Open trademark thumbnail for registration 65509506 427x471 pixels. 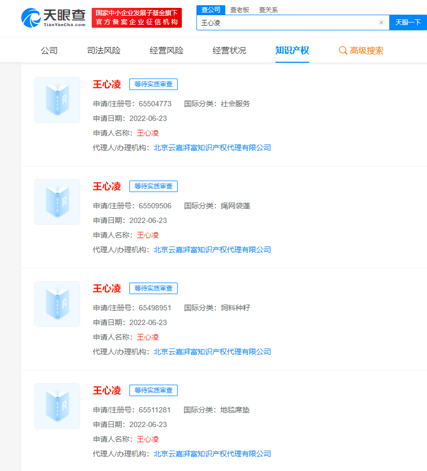[x=57, y=202]
